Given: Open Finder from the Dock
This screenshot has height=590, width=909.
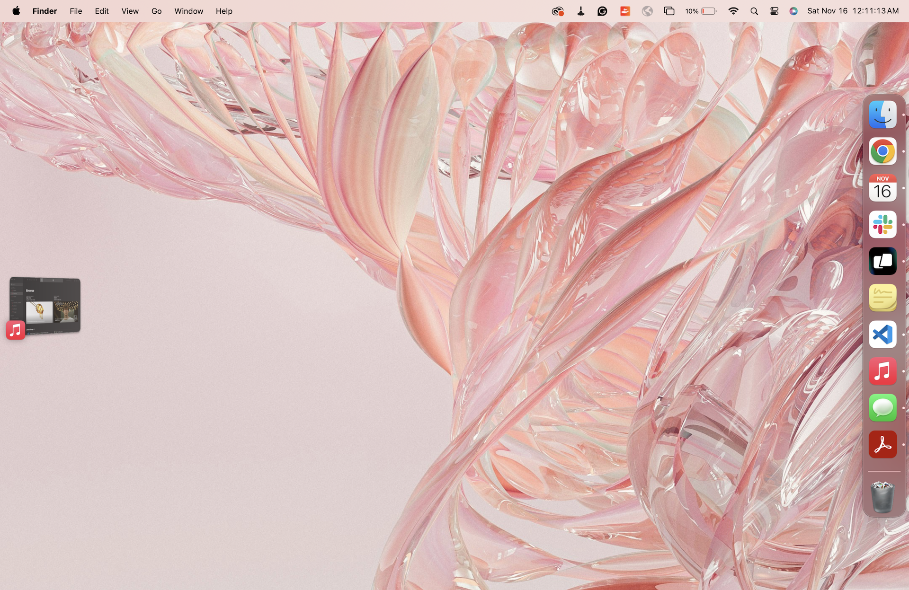Looking at the screenshot, I should pyautogui.click(x=882, y=114).
